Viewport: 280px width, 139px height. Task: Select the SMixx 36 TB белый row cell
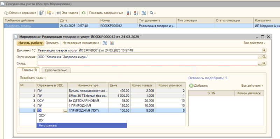point(88,96)
